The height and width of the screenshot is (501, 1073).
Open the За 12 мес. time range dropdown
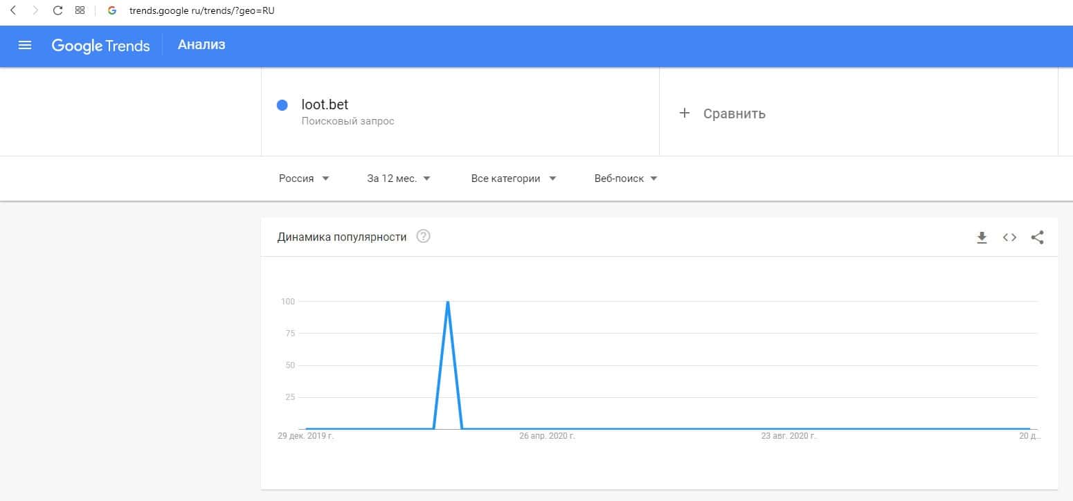(399, 179)
